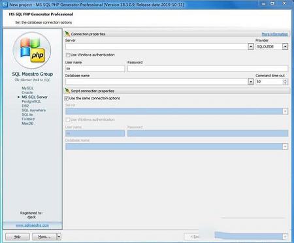This screenshot has width=294, height=243.
Task: Open the Provider SQLOLEDB dropdown
Action: [x=285, y=46]
